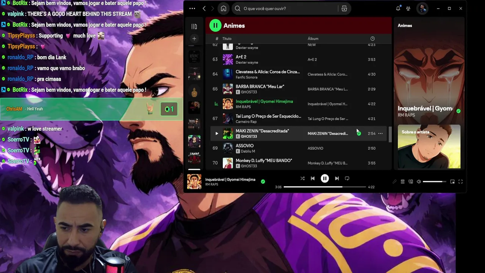Viewport: 485px width, 273px height.
Task: Open the Browse icon in search bar
Action: click(x=344, y=8)
